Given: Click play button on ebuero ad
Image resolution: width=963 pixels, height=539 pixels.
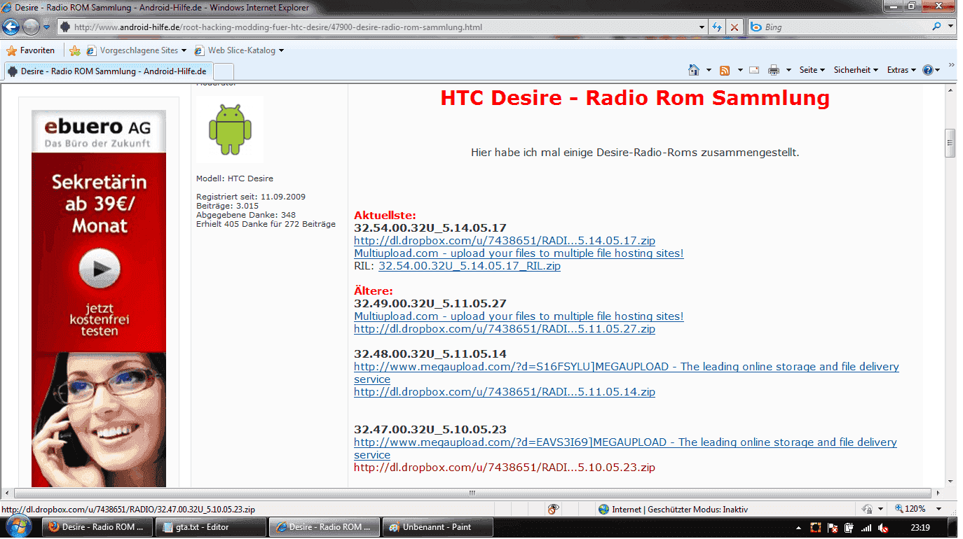Looking at the screenshot, I should 99,268.
